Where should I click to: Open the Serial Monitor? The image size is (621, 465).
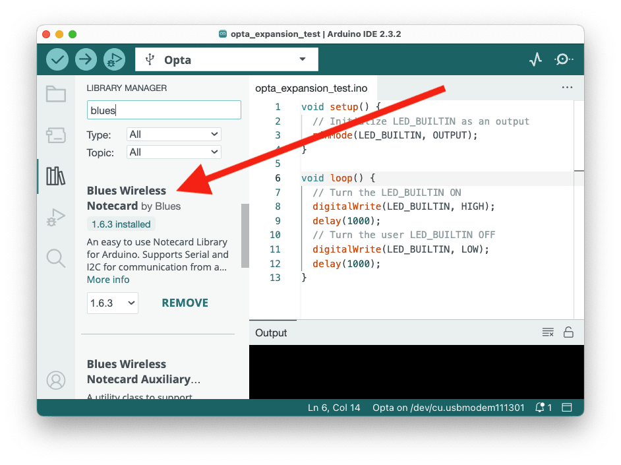click(x=563, y=59)
